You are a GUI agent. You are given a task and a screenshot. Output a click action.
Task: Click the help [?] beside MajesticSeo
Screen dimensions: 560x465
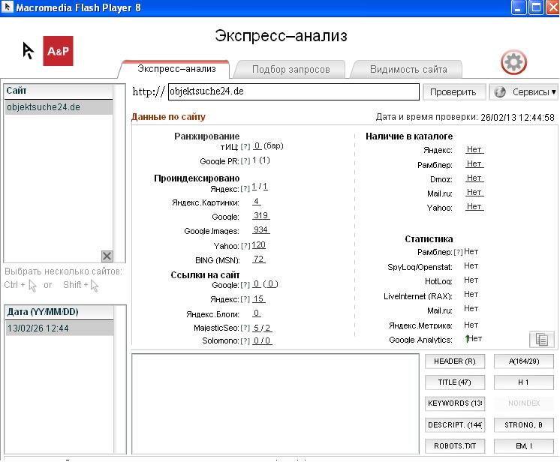point(245,328)
